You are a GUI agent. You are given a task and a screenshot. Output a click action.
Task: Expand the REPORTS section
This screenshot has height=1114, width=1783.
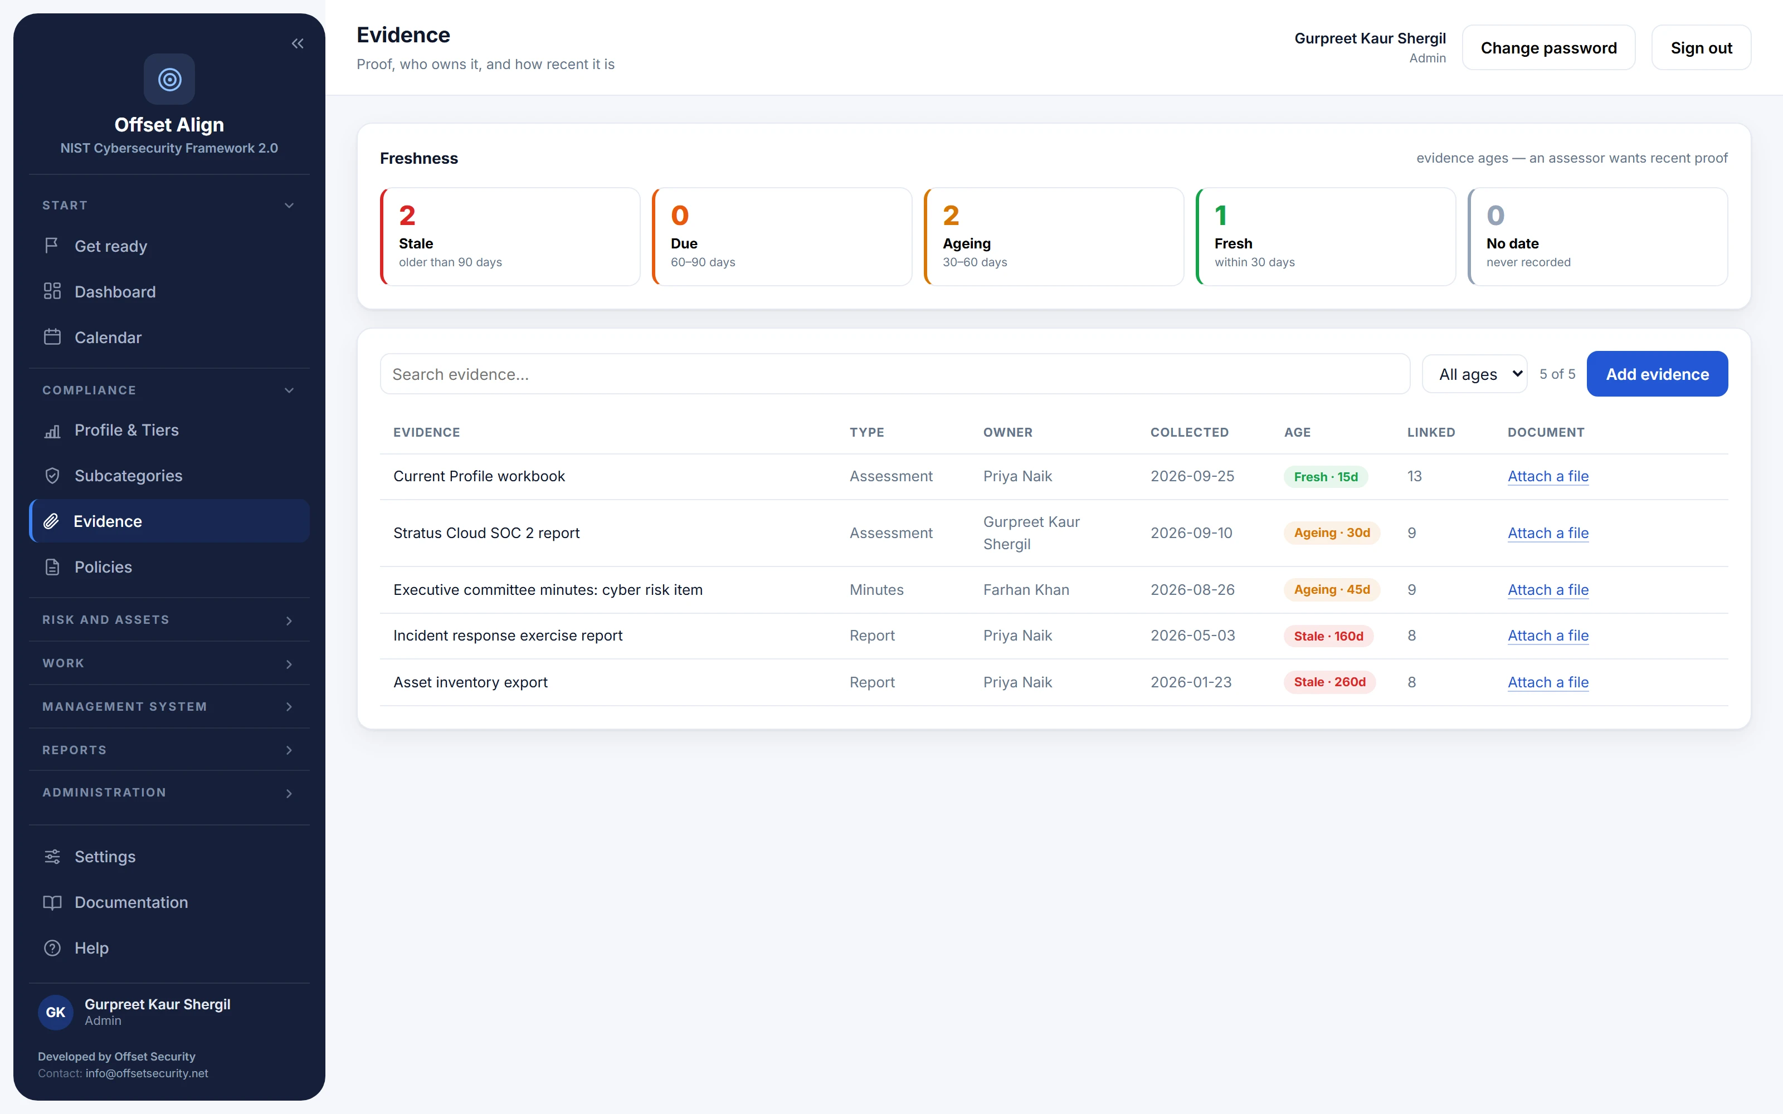point(169,749)
